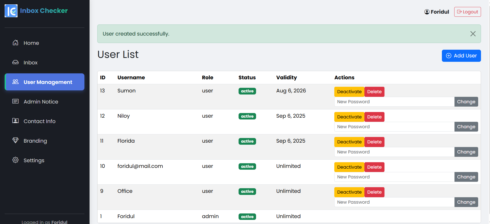The width and height of the screenshot is (490, 224).
Task: Click the username cell 'foridul@mail.com'
Action: click(140, 166)
